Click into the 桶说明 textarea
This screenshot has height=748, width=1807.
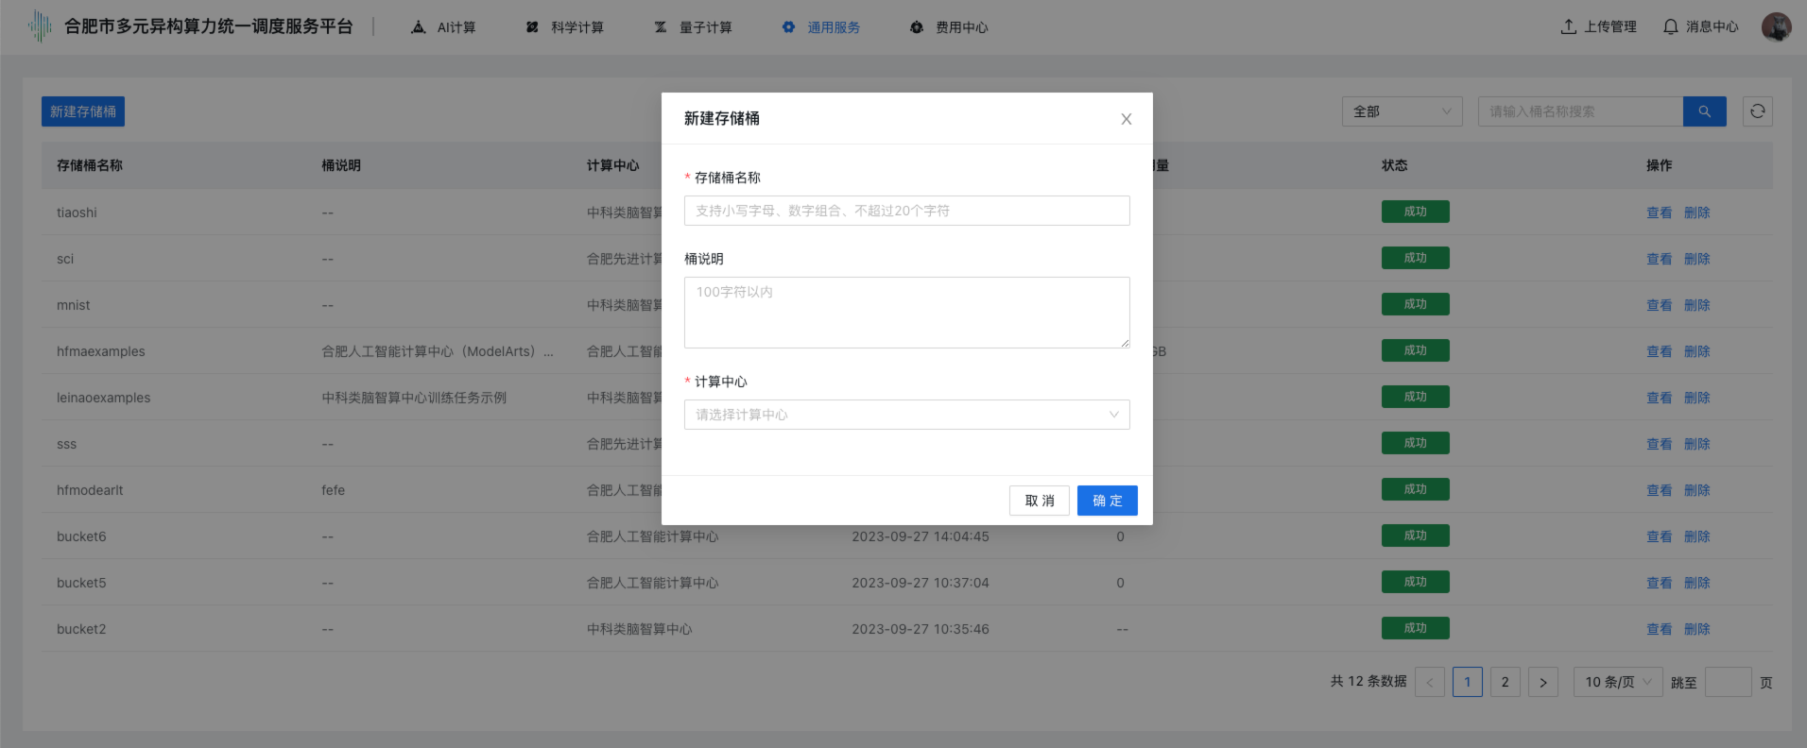[906, 312]
